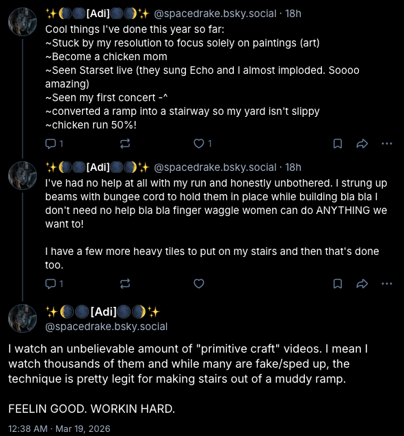Open the avatar on the first post

[23, 22]
